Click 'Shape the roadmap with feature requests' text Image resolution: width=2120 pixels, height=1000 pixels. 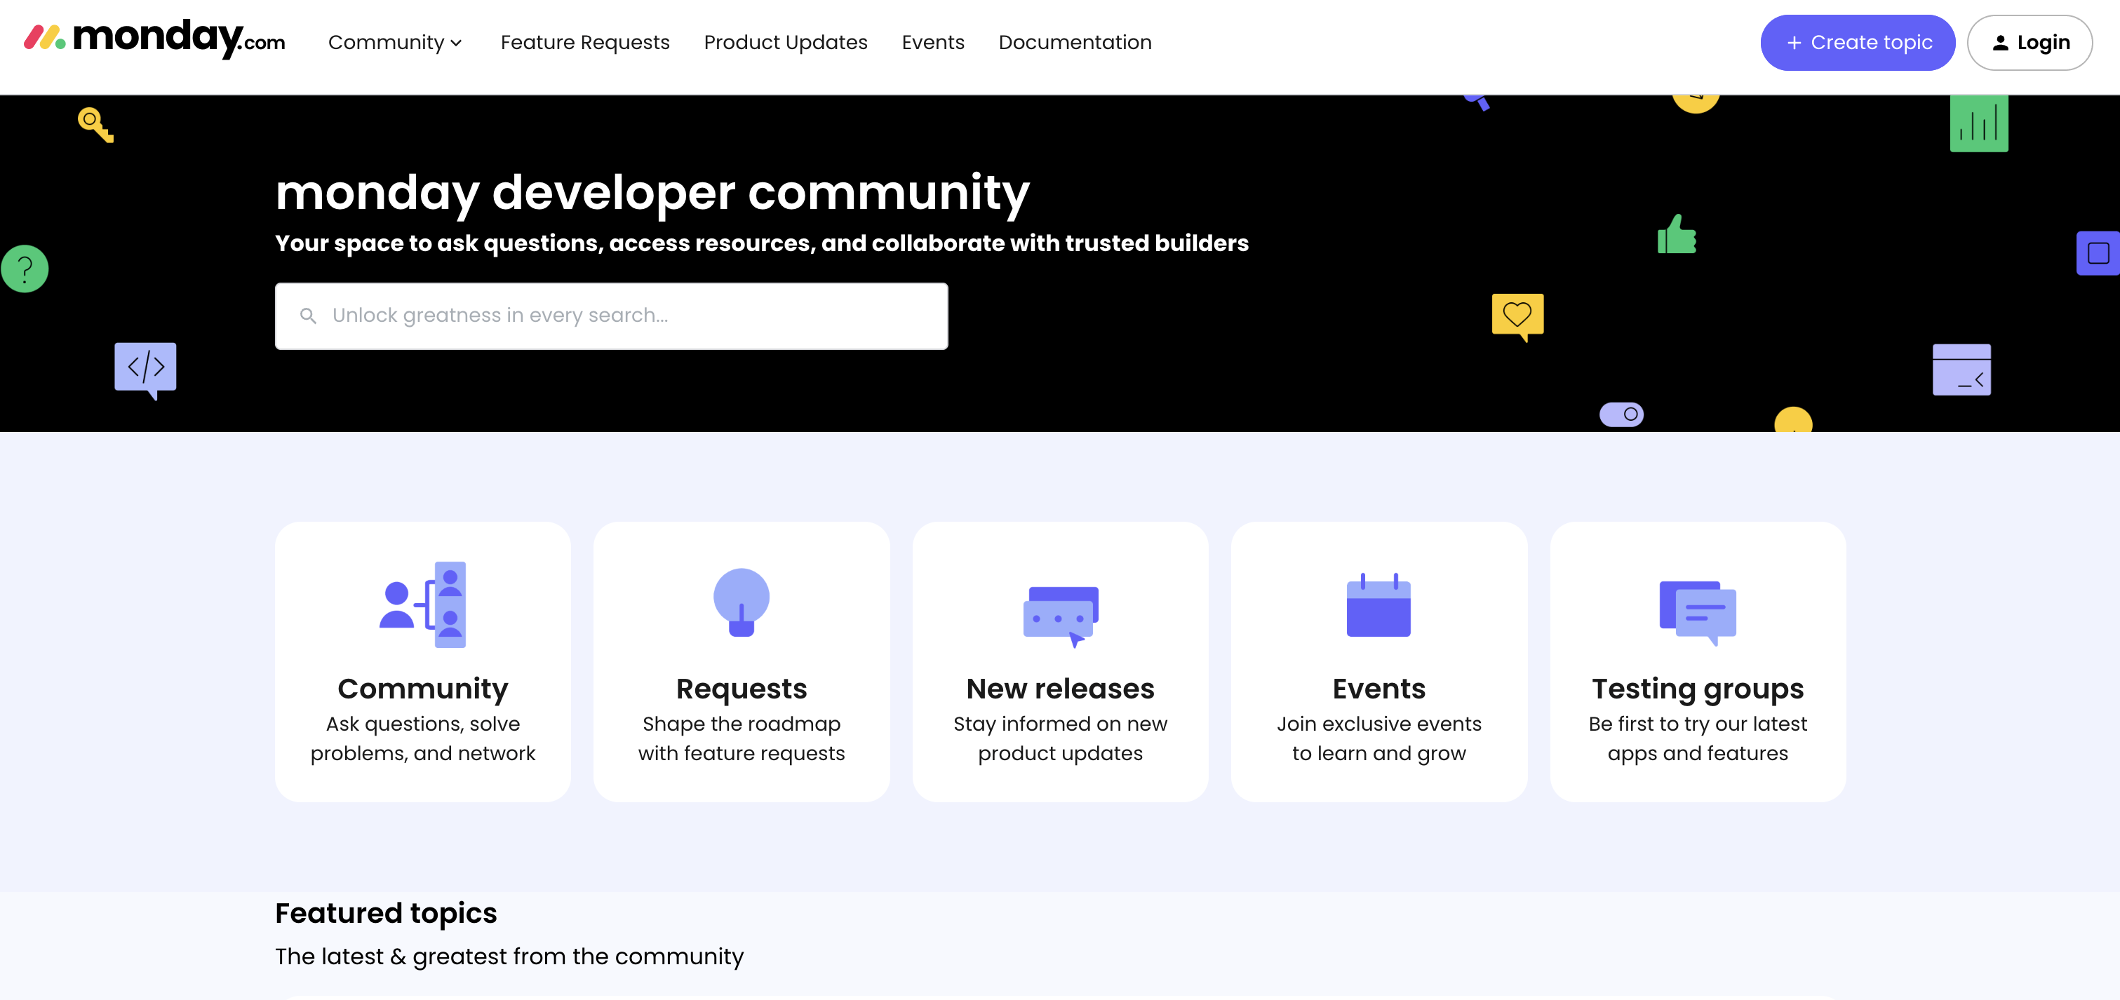point(742,738)
